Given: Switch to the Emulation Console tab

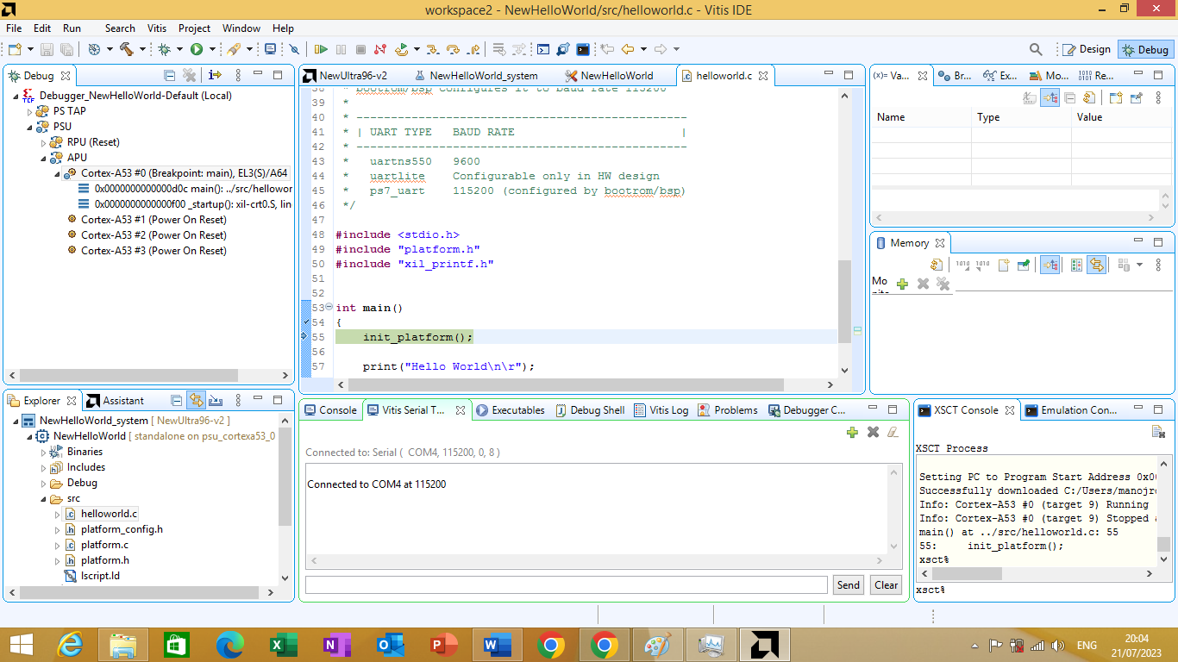Looking at the screenshot, I should (1071, 410).
